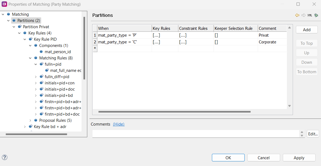Click the Matching node icon
This screenshot has width=321, height=166.
coord(8,14)
